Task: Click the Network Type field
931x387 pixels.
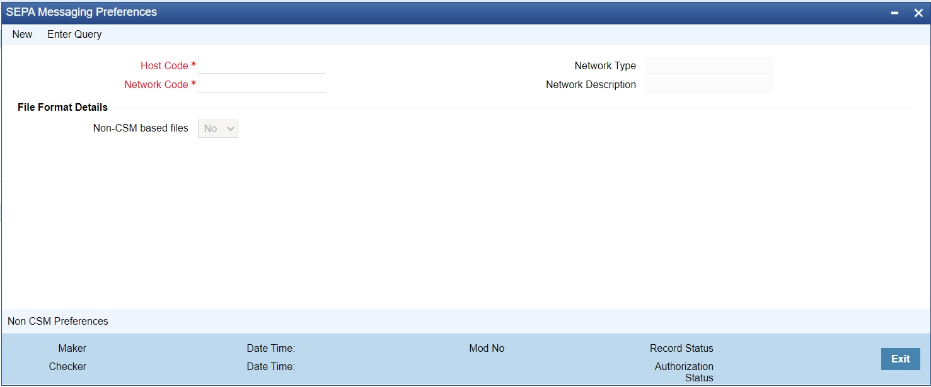Action: [x=709, y=65]
